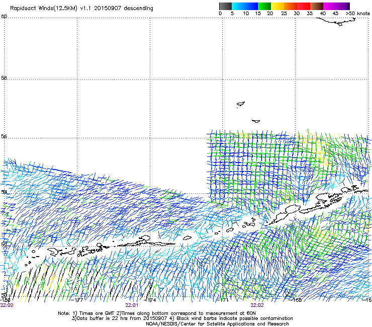The height and width of the screenshot is (327, 372).
Task: Click the '54' latitude label
Action: pos(4,192)
